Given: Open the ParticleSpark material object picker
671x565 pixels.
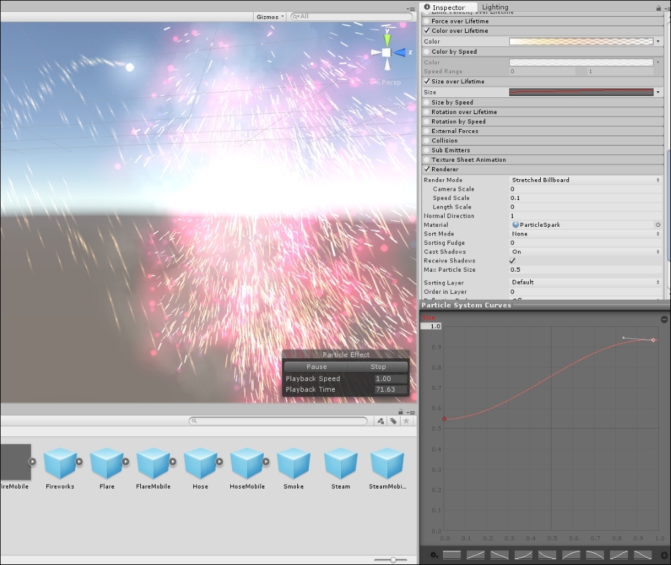Looking at the screenshot, I should [658, 224].
